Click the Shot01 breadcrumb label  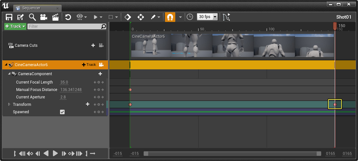[x=344, y=17]
